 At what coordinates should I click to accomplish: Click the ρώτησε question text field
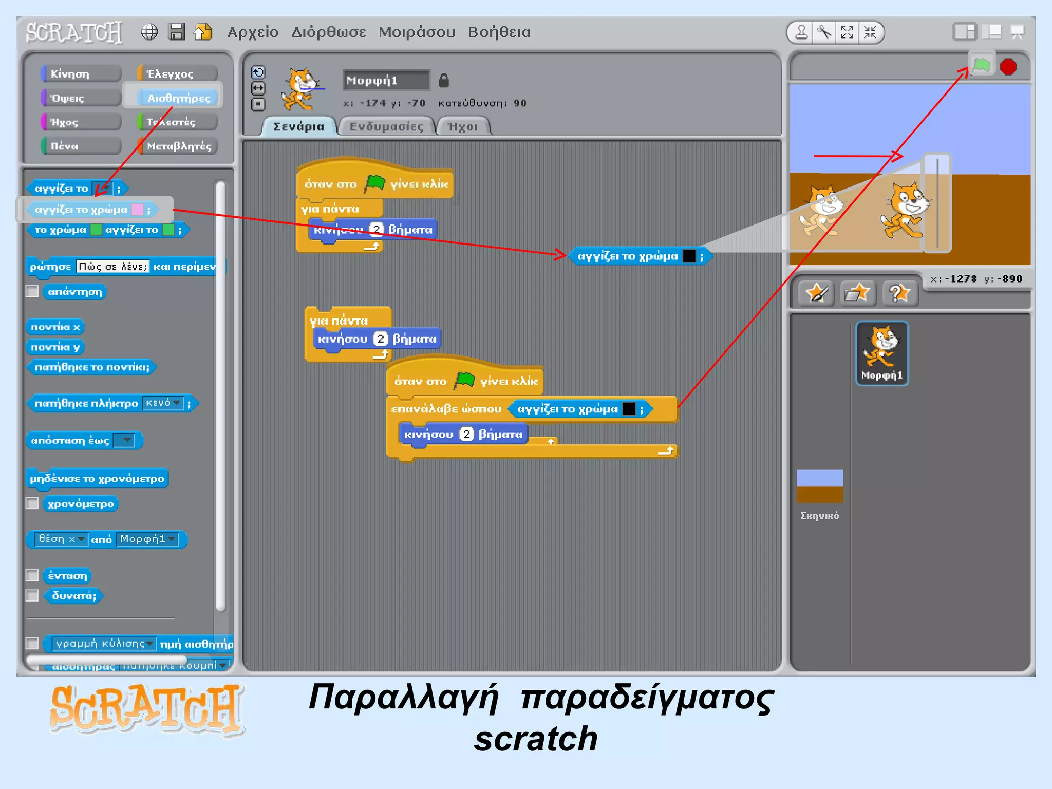tap(112, 267)
